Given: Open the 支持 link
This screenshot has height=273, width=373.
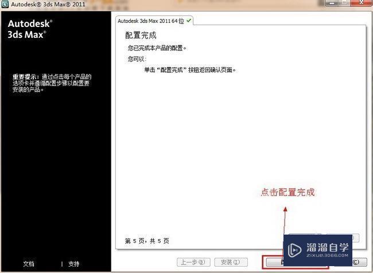Looking at the screenshot, I should pyautogui.click(x=74, y=264).
